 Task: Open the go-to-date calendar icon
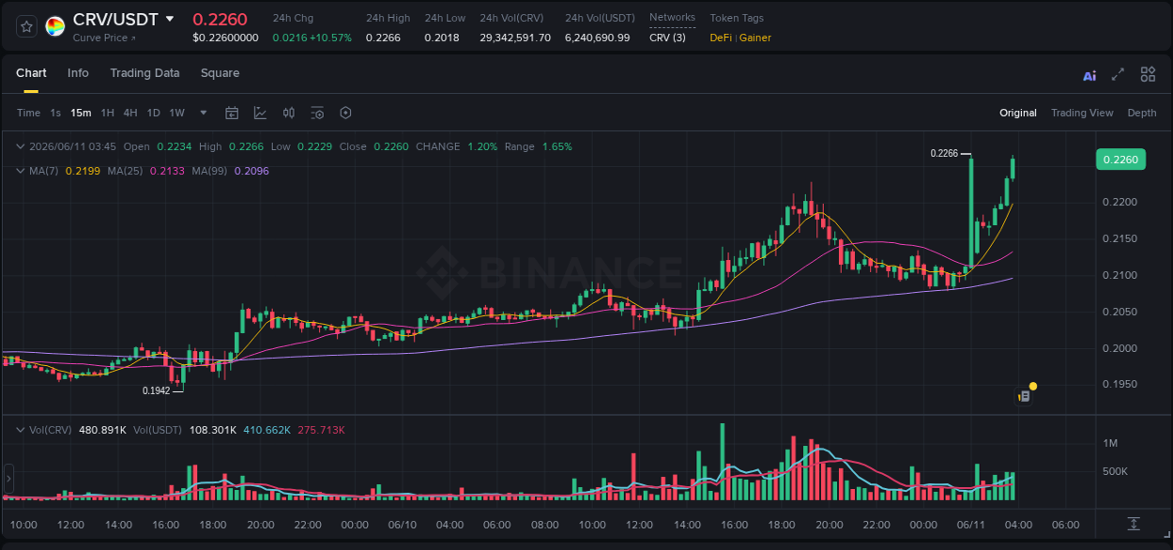[232, 113]
